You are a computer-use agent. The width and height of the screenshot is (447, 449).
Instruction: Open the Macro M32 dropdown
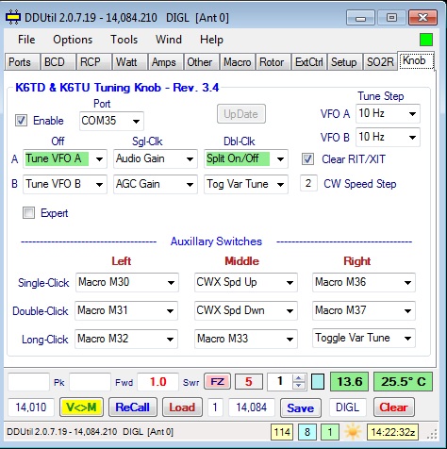tap(126, 339)
